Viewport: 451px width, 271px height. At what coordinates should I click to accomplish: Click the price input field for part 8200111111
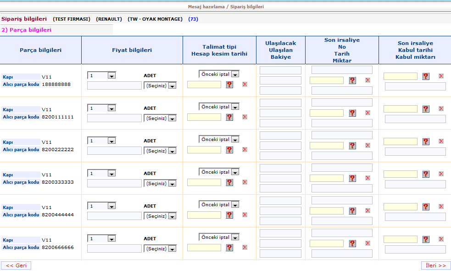tap(114, 118)
